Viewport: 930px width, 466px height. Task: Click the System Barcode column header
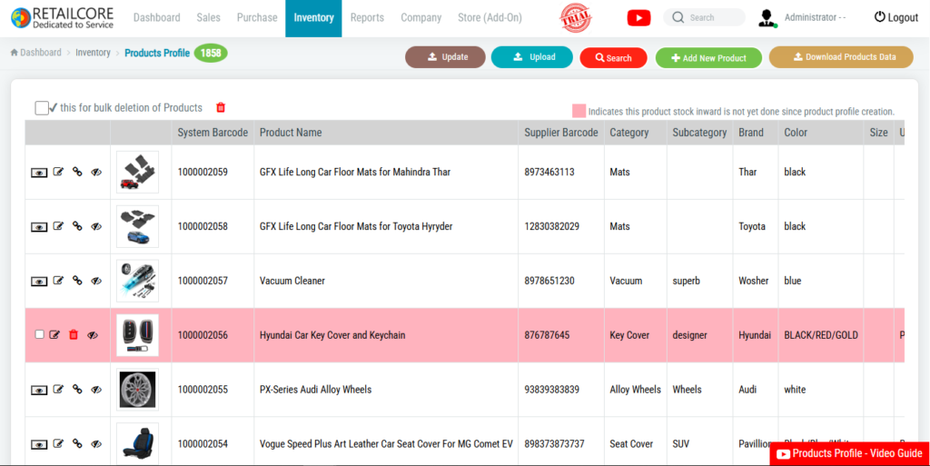tap(213, 133)
